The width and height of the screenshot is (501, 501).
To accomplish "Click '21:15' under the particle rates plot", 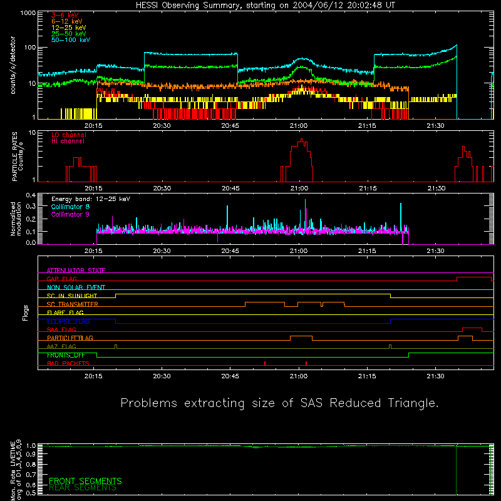I will pos(368,189).
